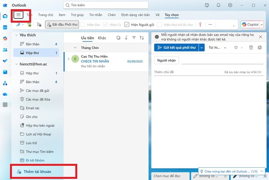The width and height of the screenshot is (269, 180).
Task: Toggle Hiện thư trả lời cho checkbox
Action: (x=159, y=25)
